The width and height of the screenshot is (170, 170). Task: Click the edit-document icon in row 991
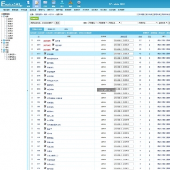tap(45, 102)
